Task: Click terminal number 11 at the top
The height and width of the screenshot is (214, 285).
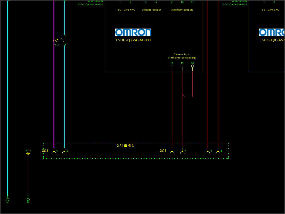Action: pos(192,2)
